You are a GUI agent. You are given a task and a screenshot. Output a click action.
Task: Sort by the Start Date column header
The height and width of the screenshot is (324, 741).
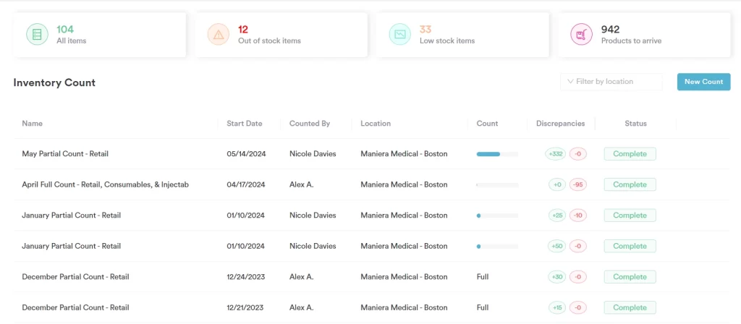tap(244, 124)
